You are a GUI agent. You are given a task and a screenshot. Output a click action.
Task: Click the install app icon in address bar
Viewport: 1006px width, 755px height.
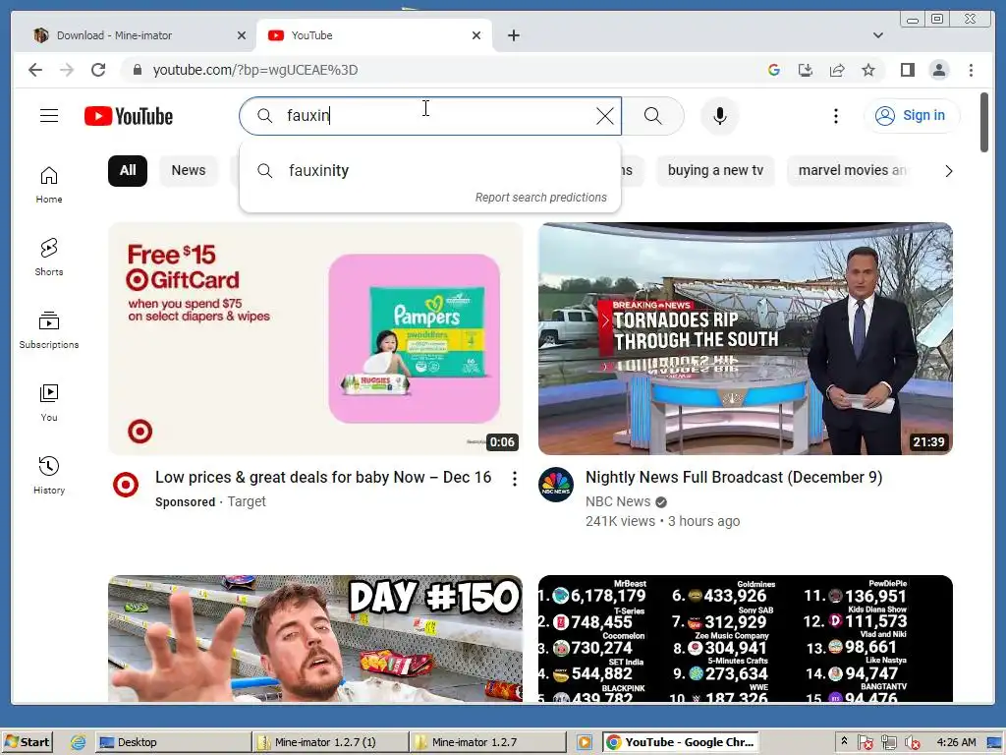(x=806, y=70)
